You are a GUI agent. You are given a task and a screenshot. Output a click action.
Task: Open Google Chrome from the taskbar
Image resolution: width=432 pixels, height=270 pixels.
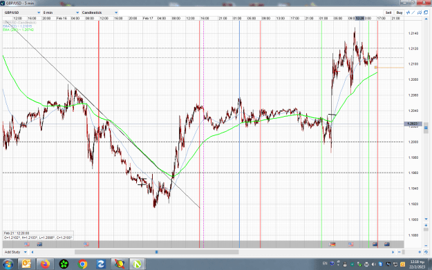[x=82, y=264]
